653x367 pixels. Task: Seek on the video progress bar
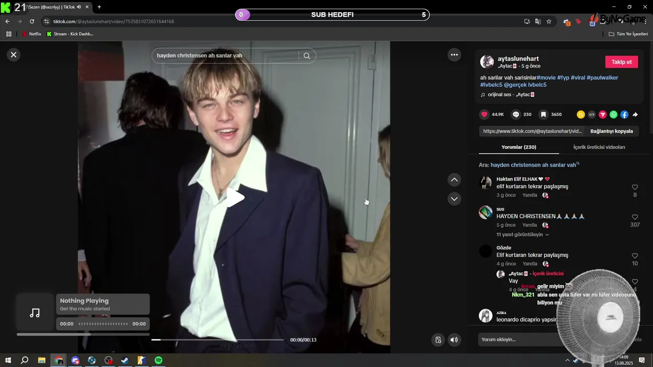coord(217,339)
